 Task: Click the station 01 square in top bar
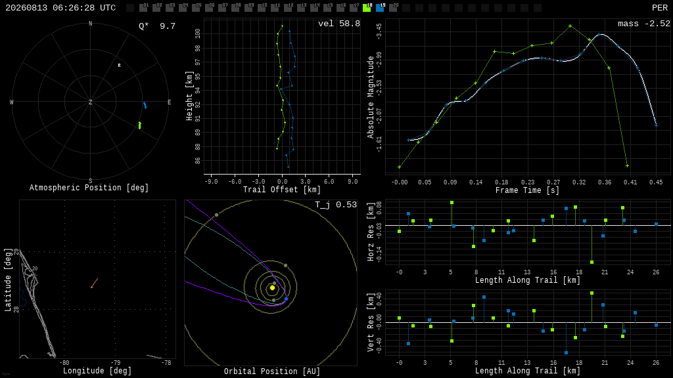pos(143,8)
